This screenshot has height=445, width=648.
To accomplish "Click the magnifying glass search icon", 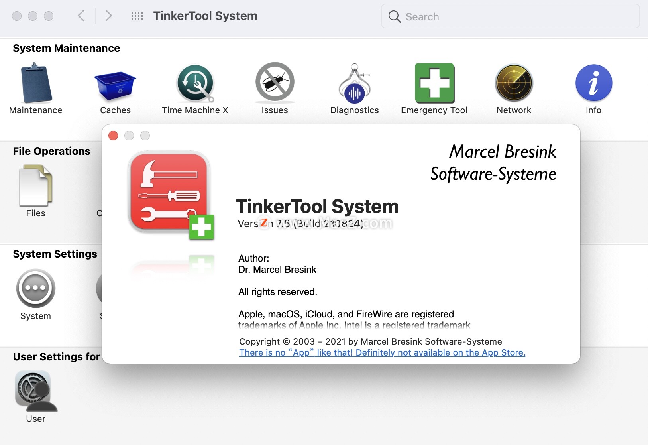I will [x=395, y=16].
